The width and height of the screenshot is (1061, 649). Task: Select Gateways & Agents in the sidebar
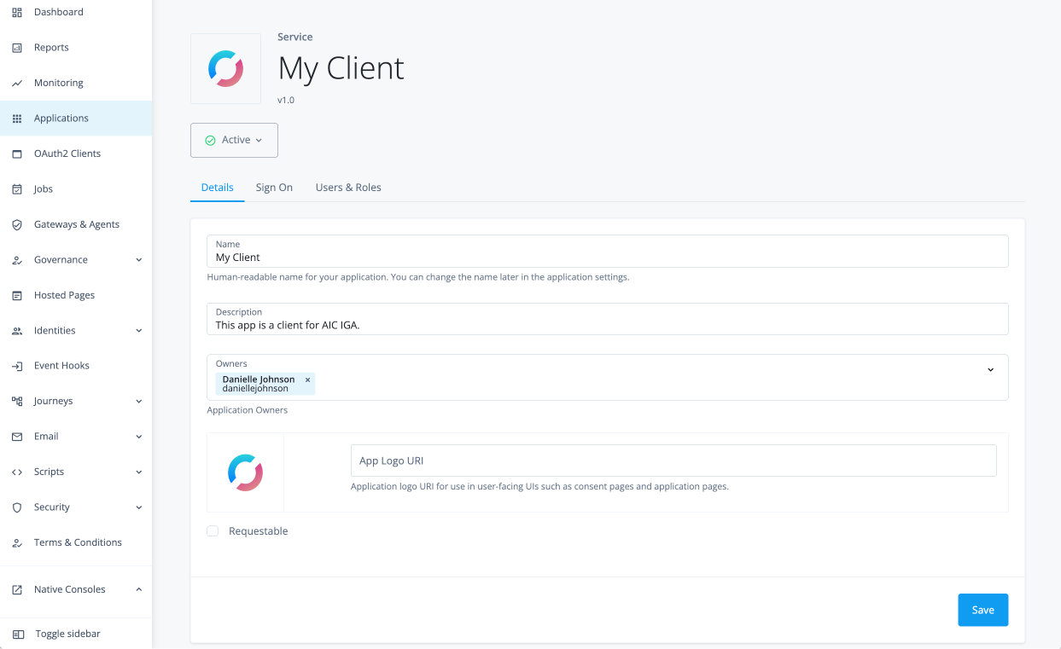click(x=77, y=224)
